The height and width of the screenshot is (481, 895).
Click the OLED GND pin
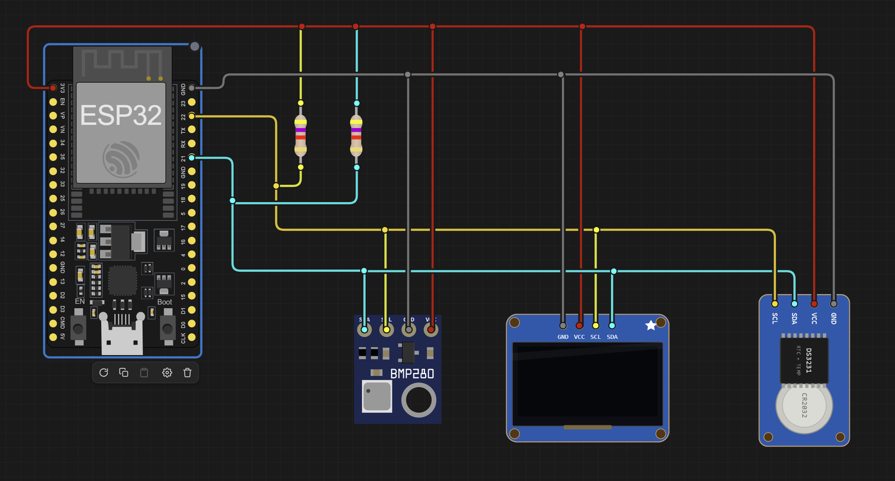tap(563, 326)
